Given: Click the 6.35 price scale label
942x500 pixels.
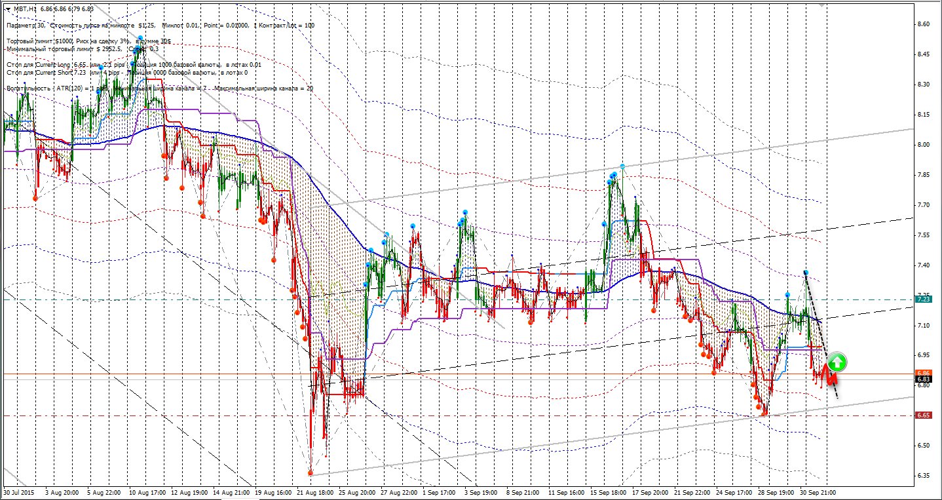Looking at the screenshot, I should tap(924, 476).
